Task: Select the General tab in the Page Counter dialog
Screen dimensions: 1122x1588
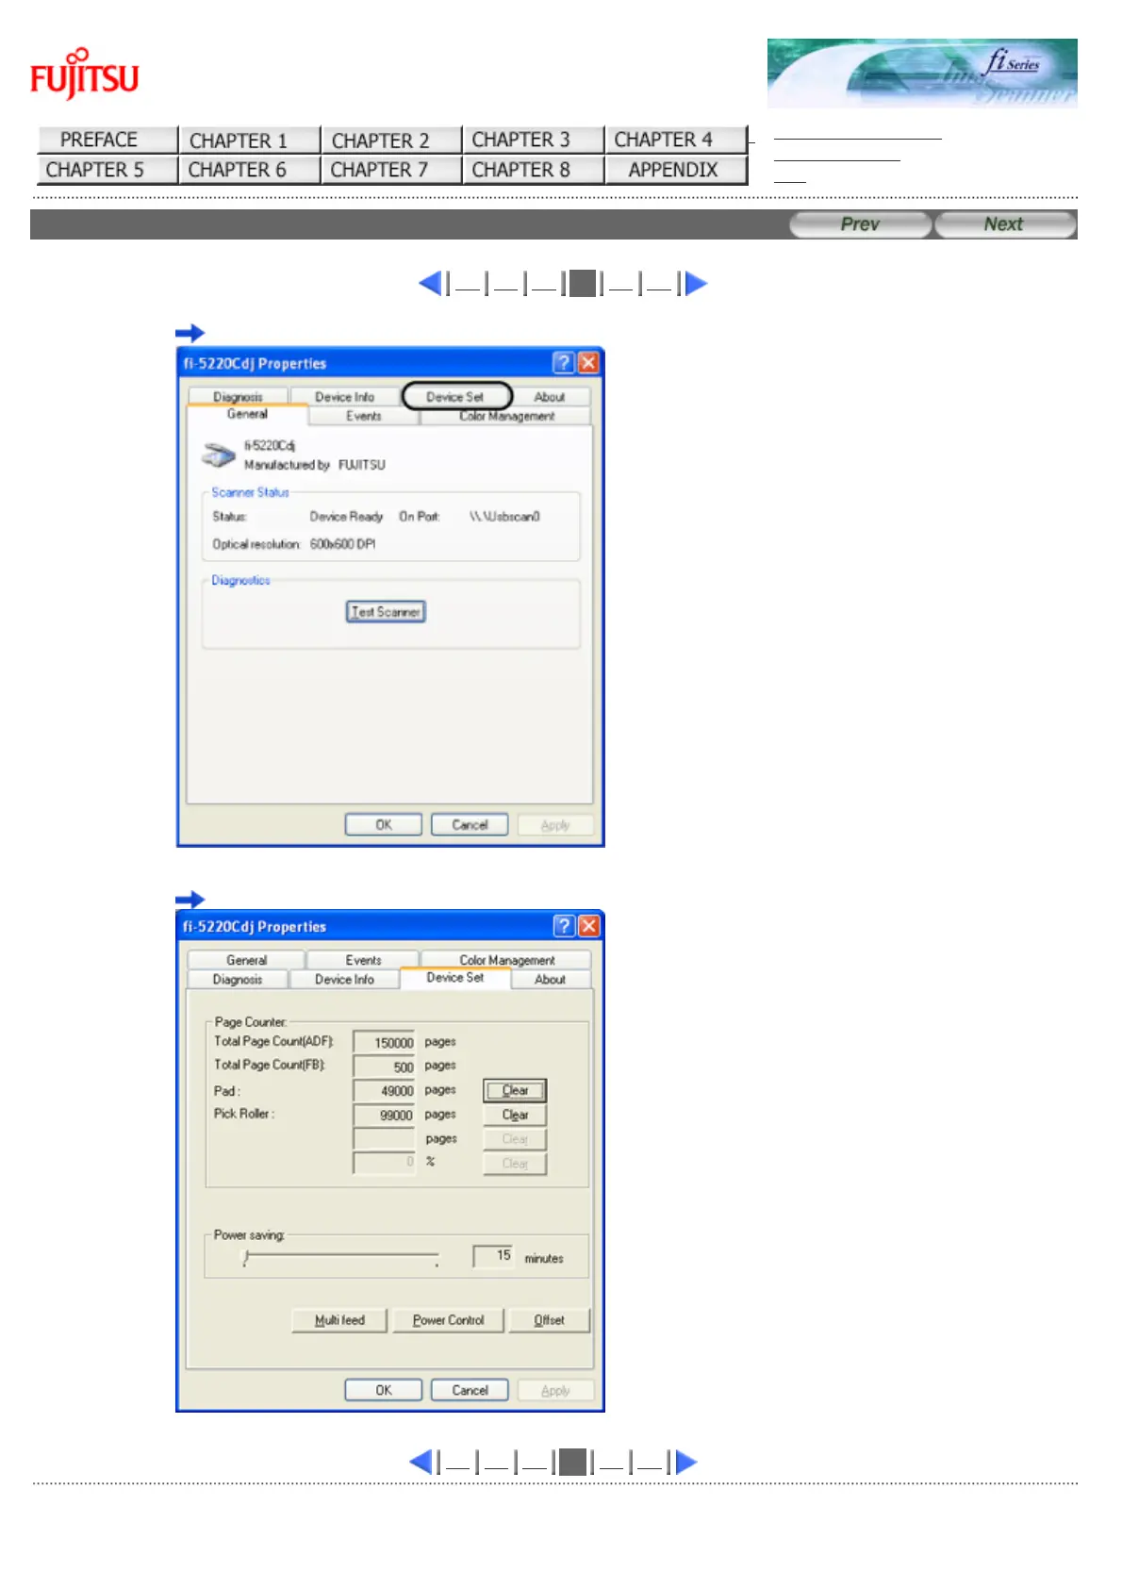Action: [247, 960]
